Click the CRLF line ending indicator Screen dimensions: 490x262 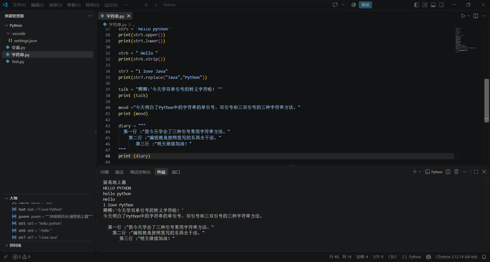[393, 257]
